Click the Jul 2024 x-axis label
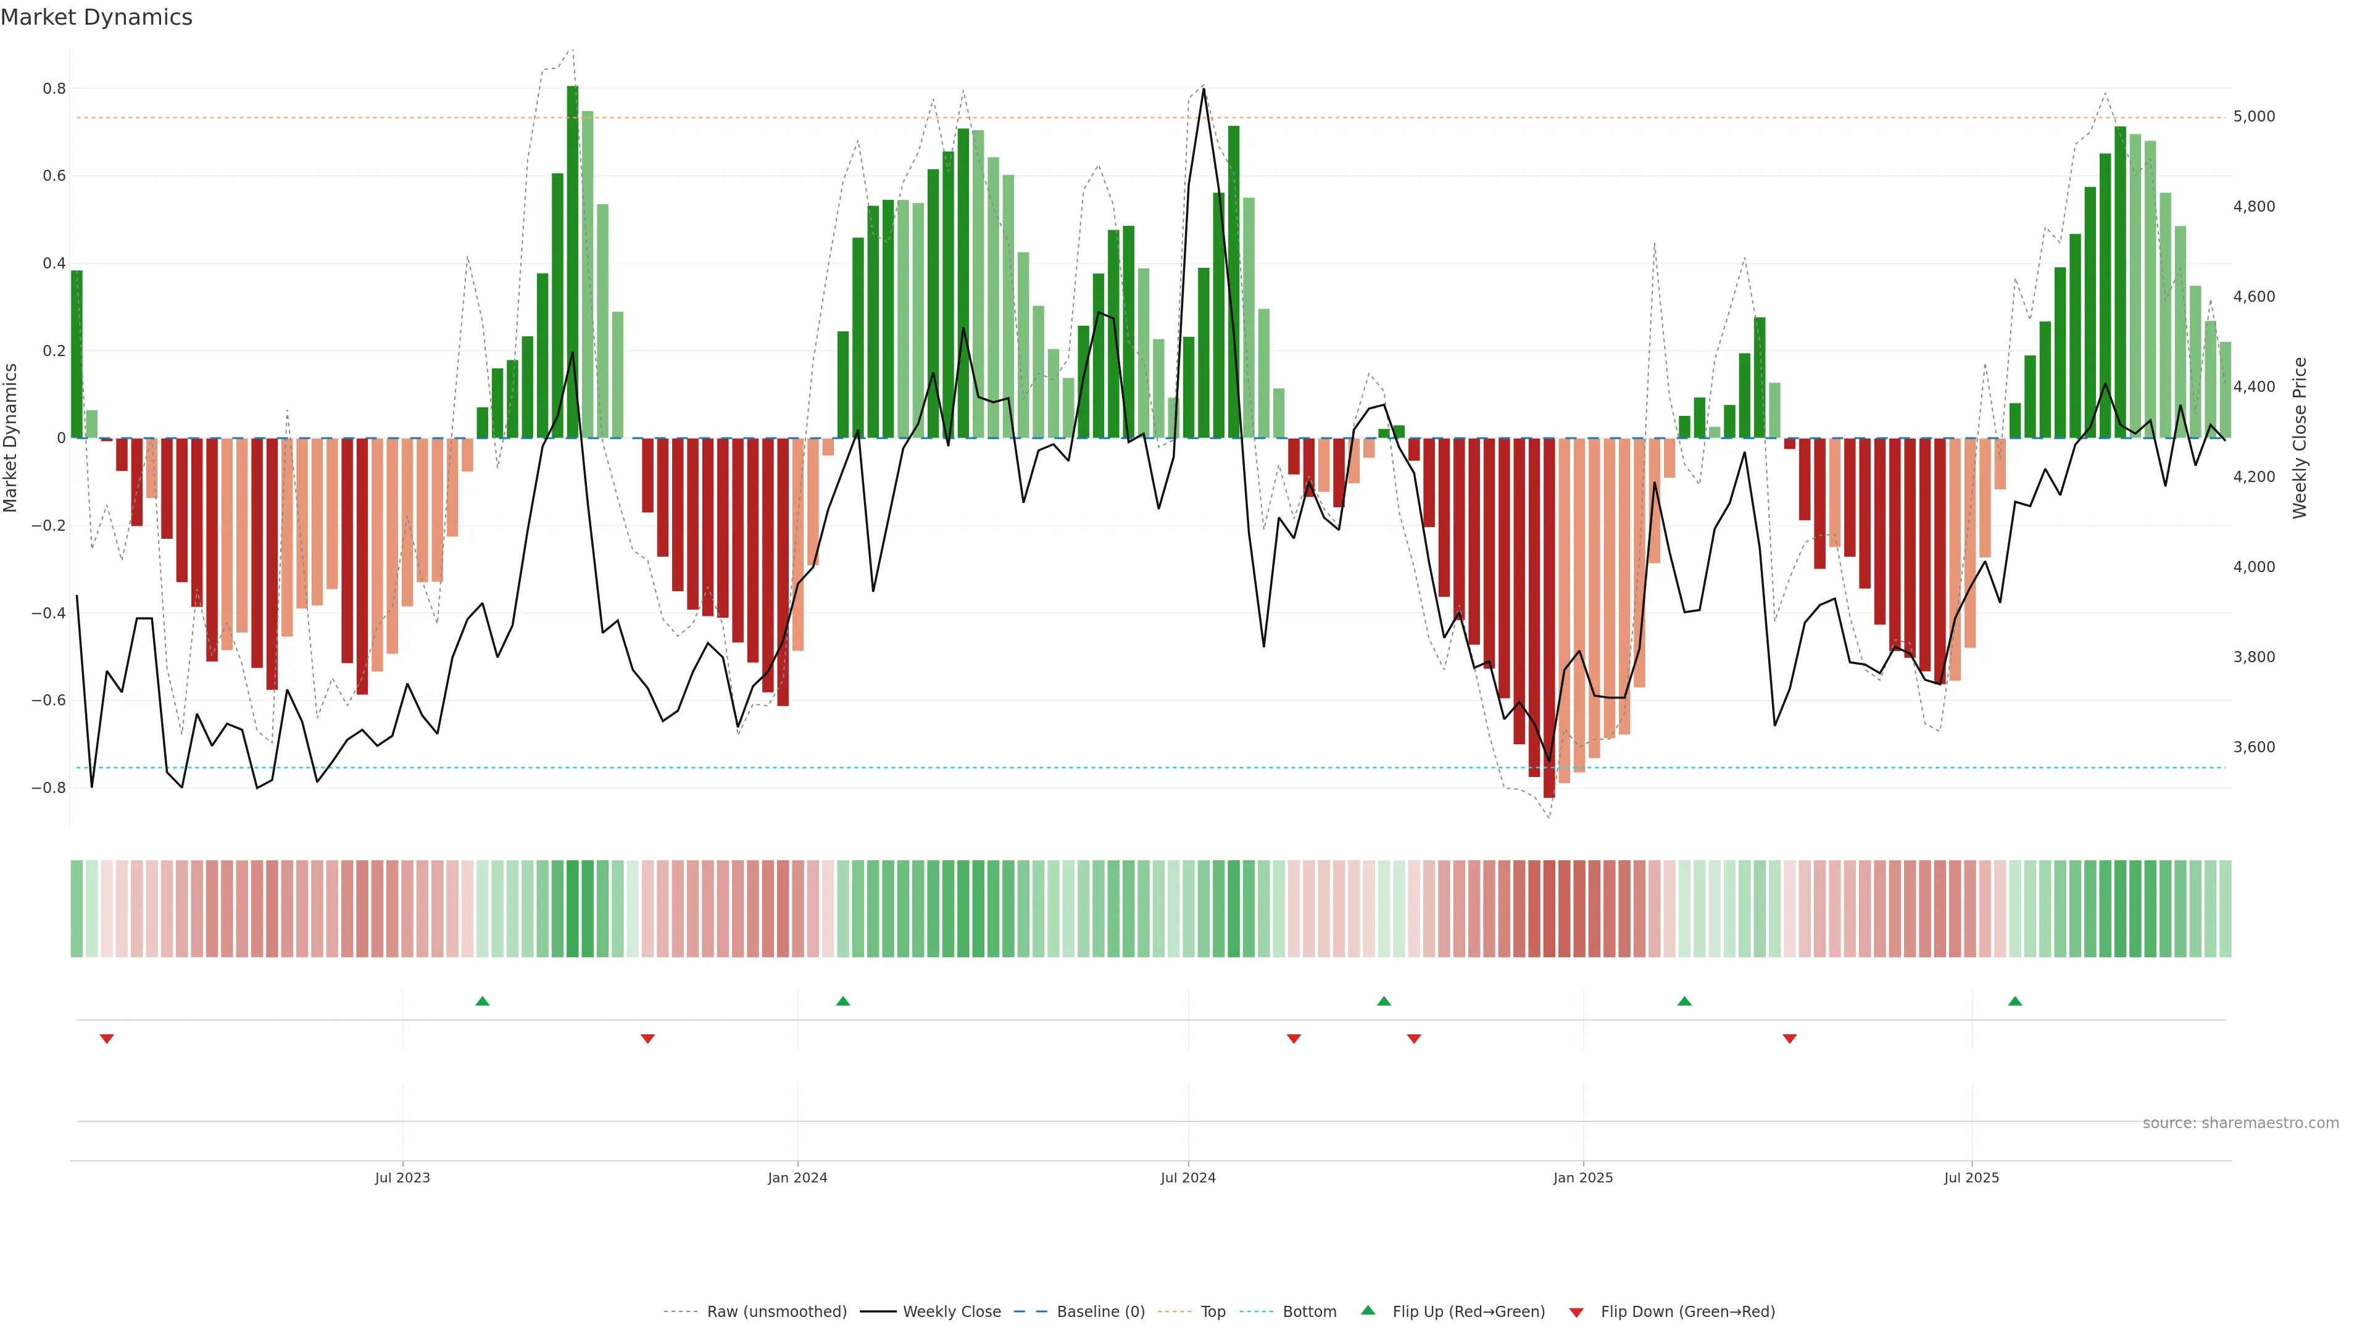 click(x=1187, y=1177)
